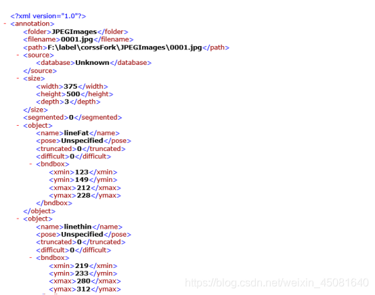Image resolution: width=375 pixels, height=295 pixels.
Task: Click the closing bndbox tag
Action: coord(54,203)
